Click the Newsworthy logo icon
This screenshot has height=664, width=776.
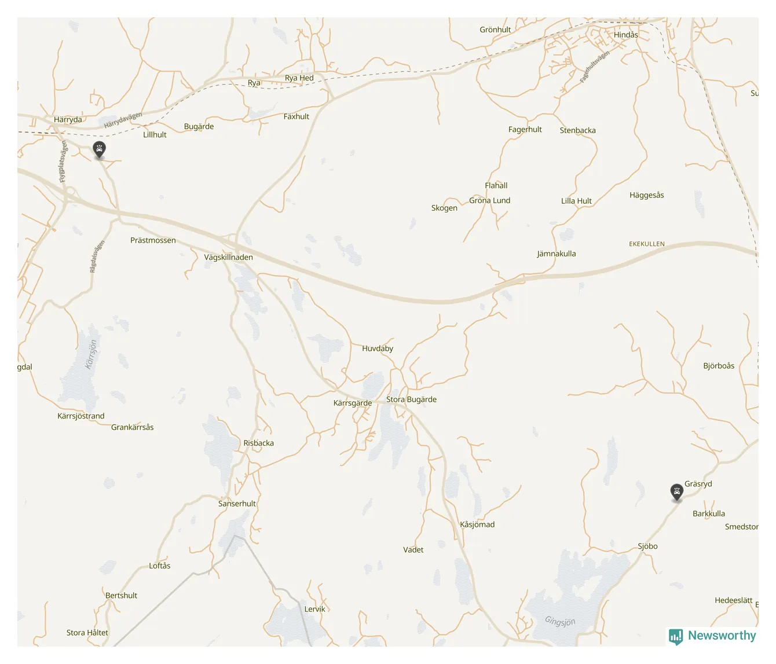676,637
